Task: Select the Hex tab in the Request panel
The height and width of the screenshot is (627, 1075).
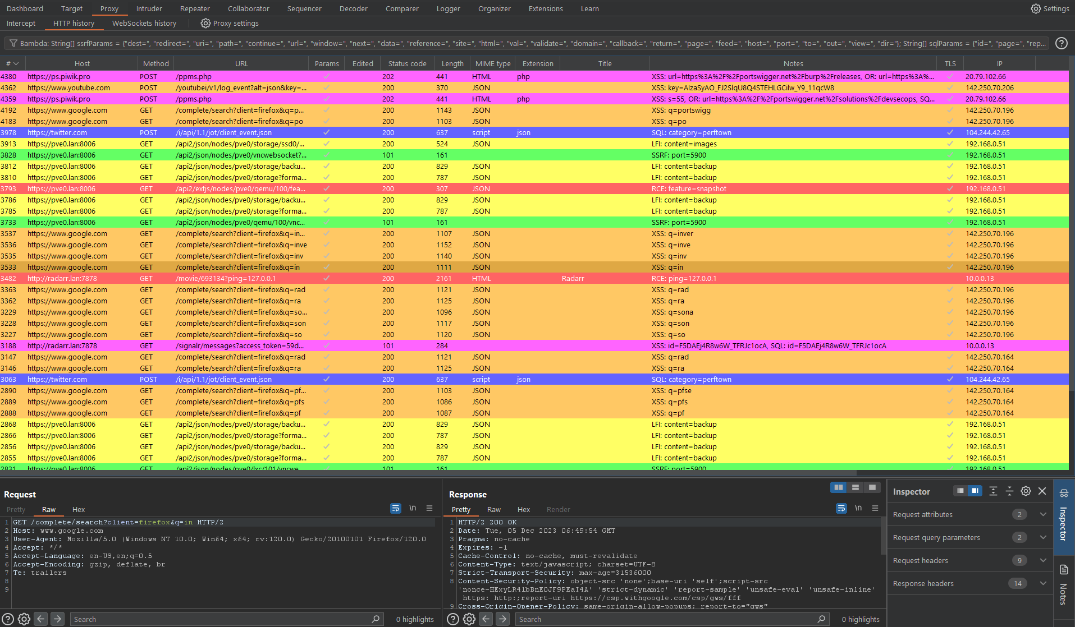Action: click(x=79, y=509)
